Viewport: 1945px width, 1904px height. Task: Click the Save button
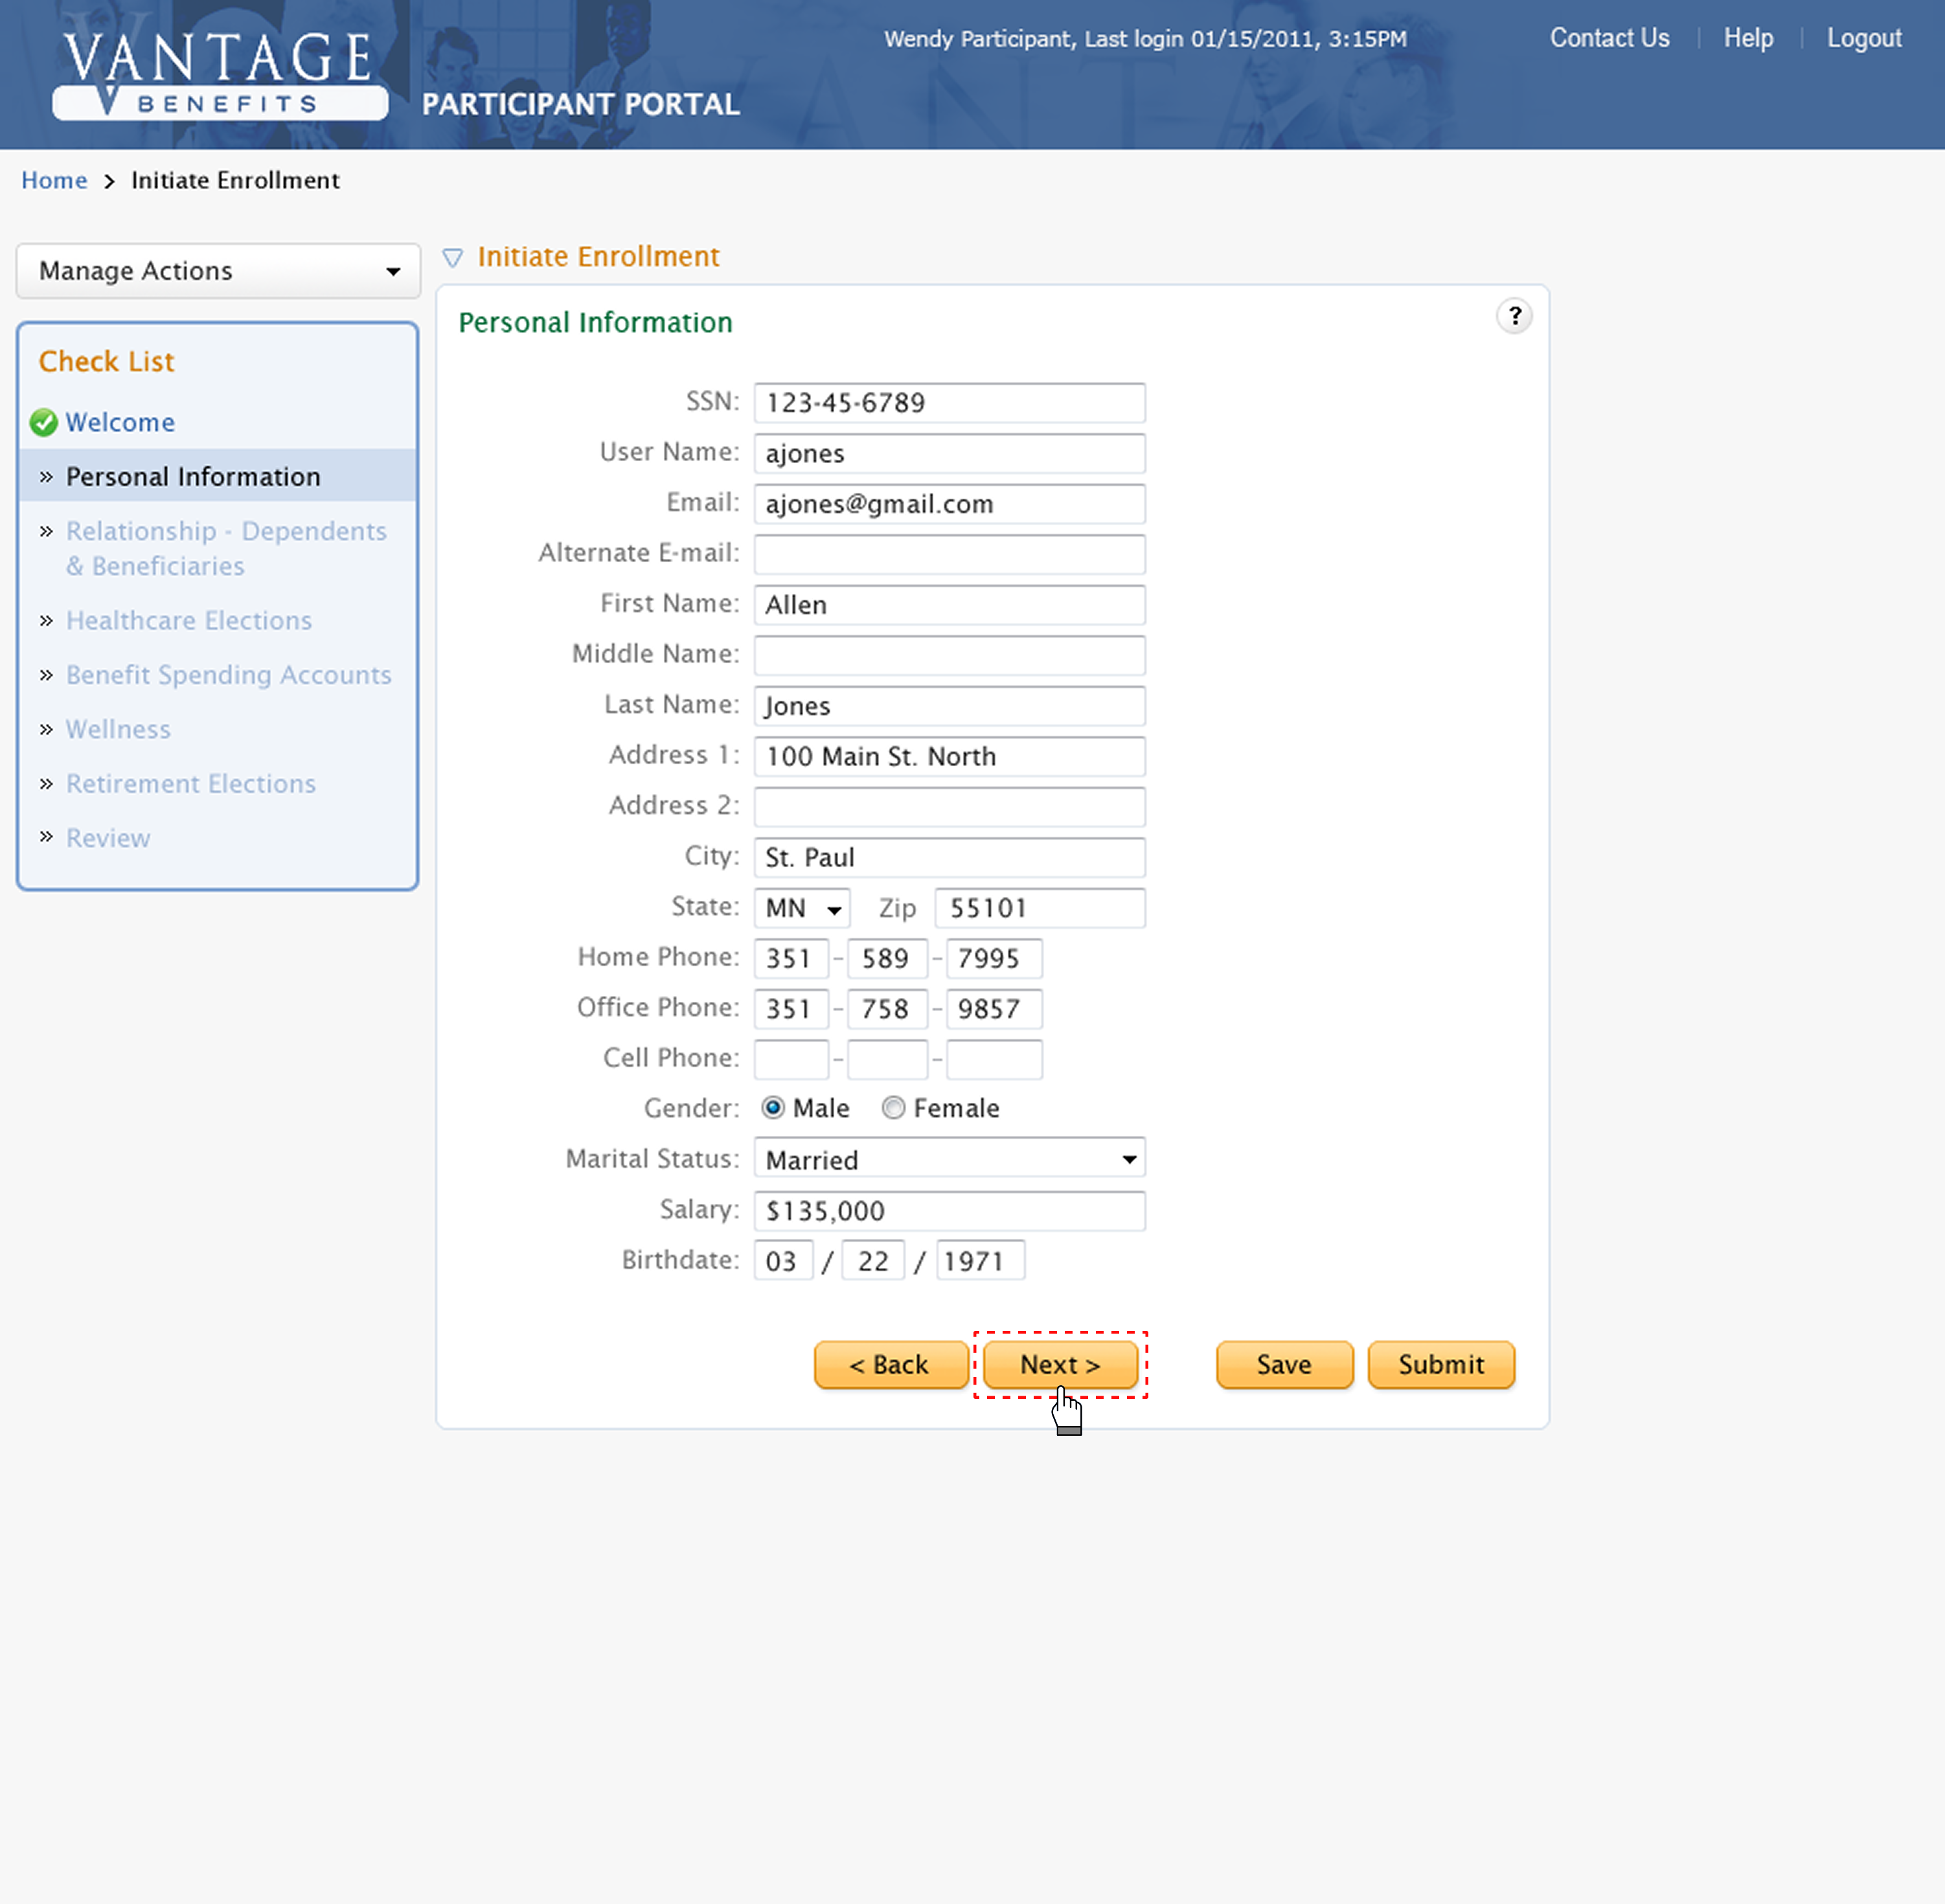tap(1284, 1365)
